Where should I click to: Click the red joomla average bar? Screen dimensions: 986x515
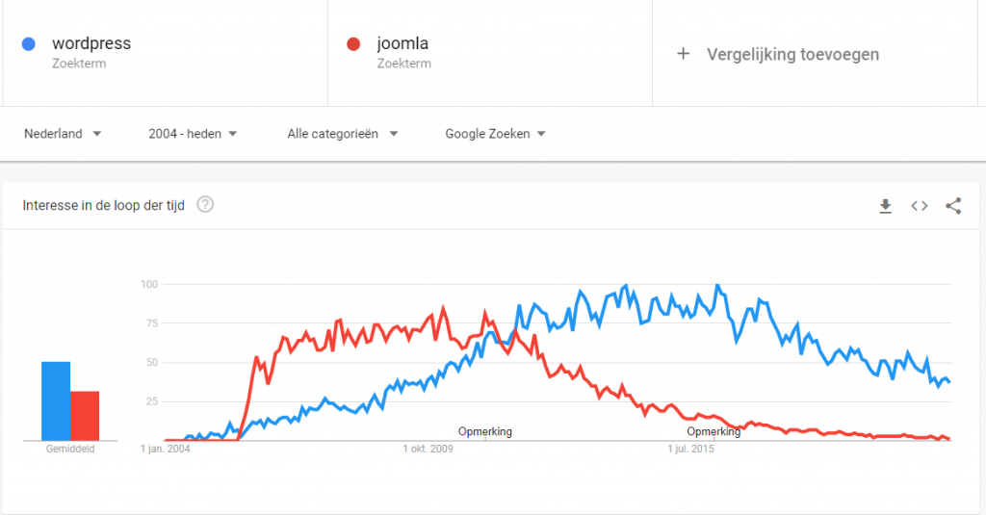coord(85,416)
